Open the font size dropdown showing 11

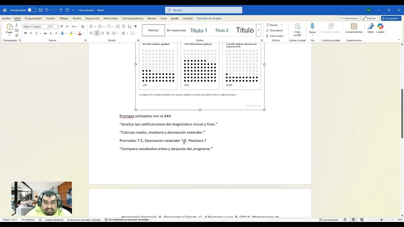tap(57, 26)
